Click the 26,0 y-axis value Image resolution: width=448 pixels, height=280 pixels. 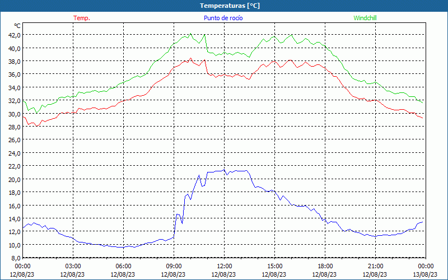15,140
